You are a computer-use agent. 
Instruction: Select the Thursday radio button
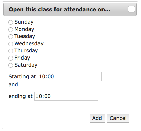pyautogui.click(x=11, y=51)
